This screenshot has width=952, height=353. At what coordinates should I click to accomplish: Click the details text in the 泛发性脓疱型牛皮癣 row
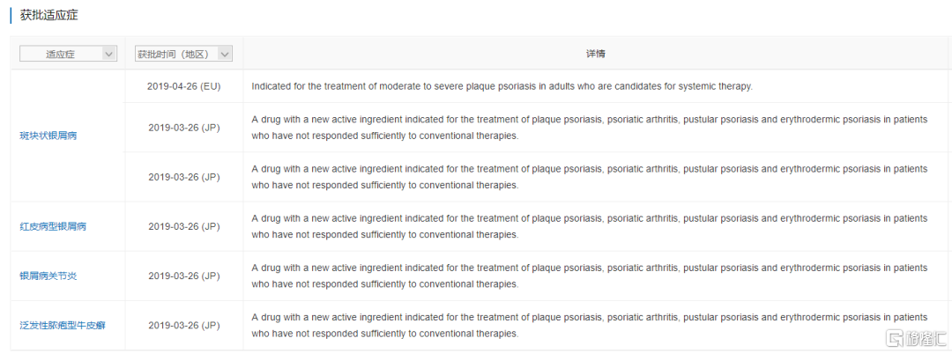point(589,325)
